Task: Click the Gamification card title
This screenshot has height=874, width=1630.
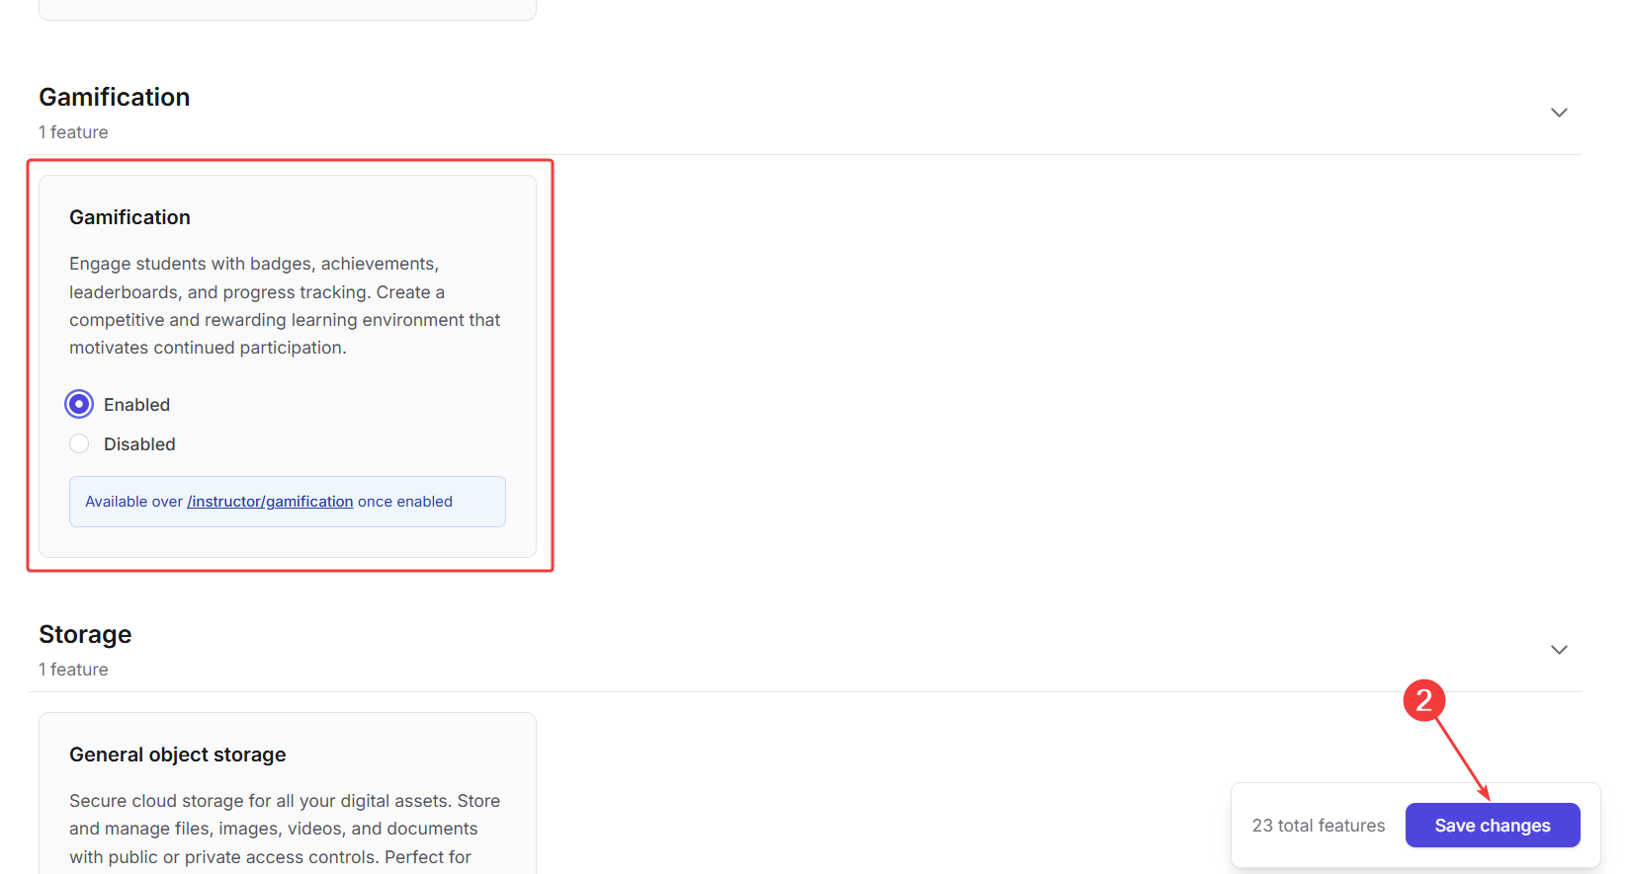Action: [129, 217]
